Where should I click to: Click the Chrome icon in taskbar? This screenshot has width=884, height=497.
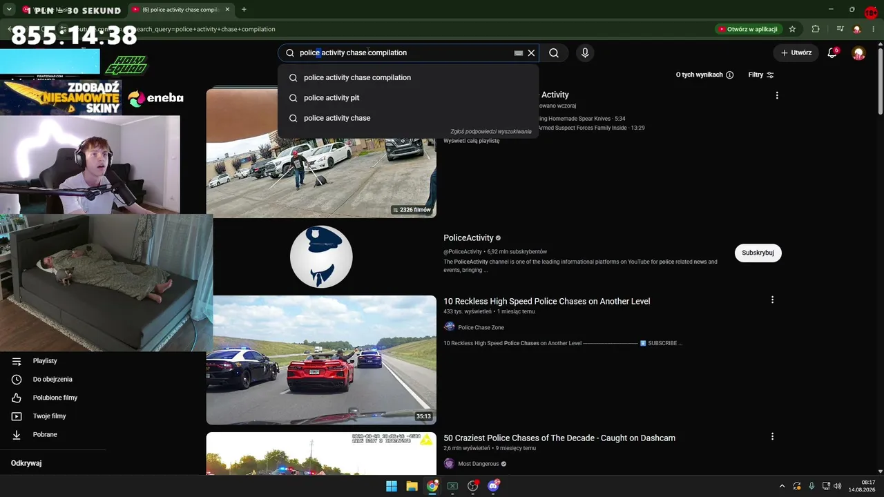pyautogui.click(x=432, y=486)
